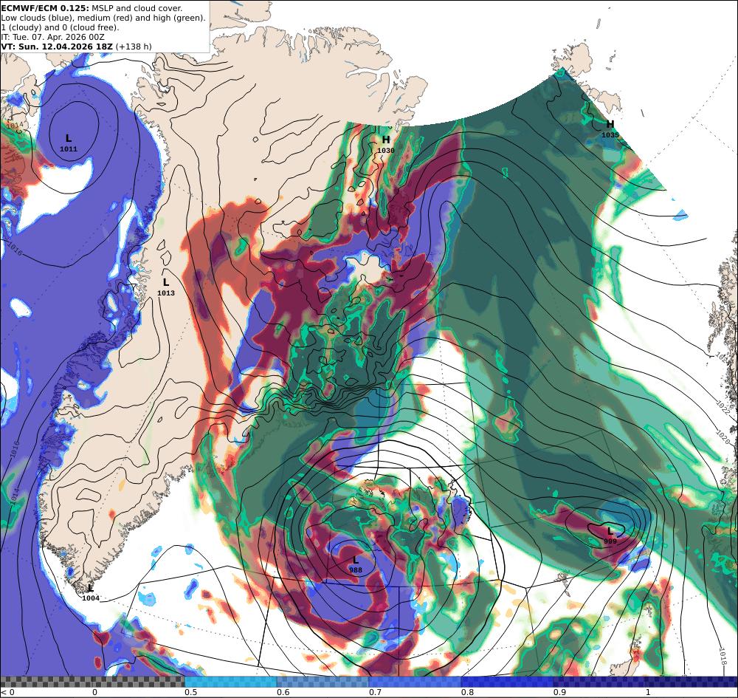
Task: Select the L 1013 low marker over Greenland
Action: (x=165, y=287)
